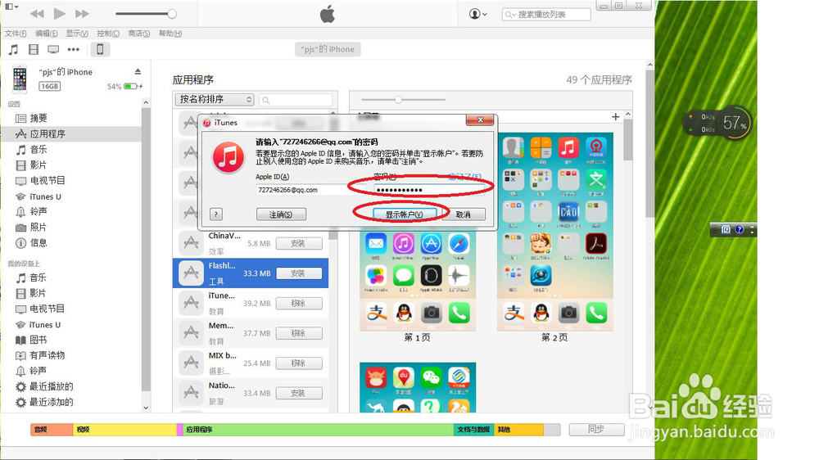
Task: Click 安装 for the Natio app
Action: point(299,393)
